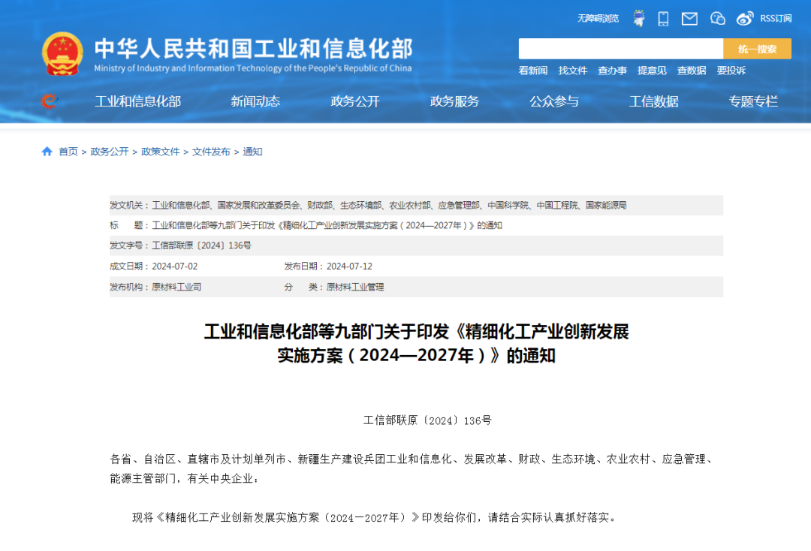
Task: Go to 通知 in breadcrumb
Action: [252, 152]
